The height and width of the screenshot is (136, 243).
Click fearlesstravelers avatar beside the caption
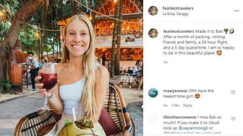pyautogui.click(x=153, y=33)
